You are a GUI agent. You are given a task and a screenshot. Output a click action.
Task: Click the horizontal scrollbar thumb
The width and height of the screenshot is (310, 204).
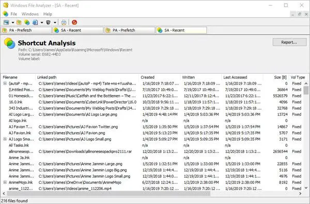click(109, 194)
